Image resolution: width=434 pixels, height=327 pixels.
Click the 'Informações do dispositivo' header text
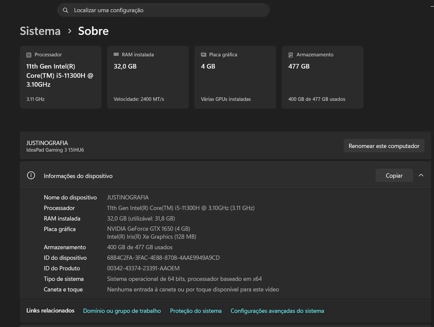point(78,176)
